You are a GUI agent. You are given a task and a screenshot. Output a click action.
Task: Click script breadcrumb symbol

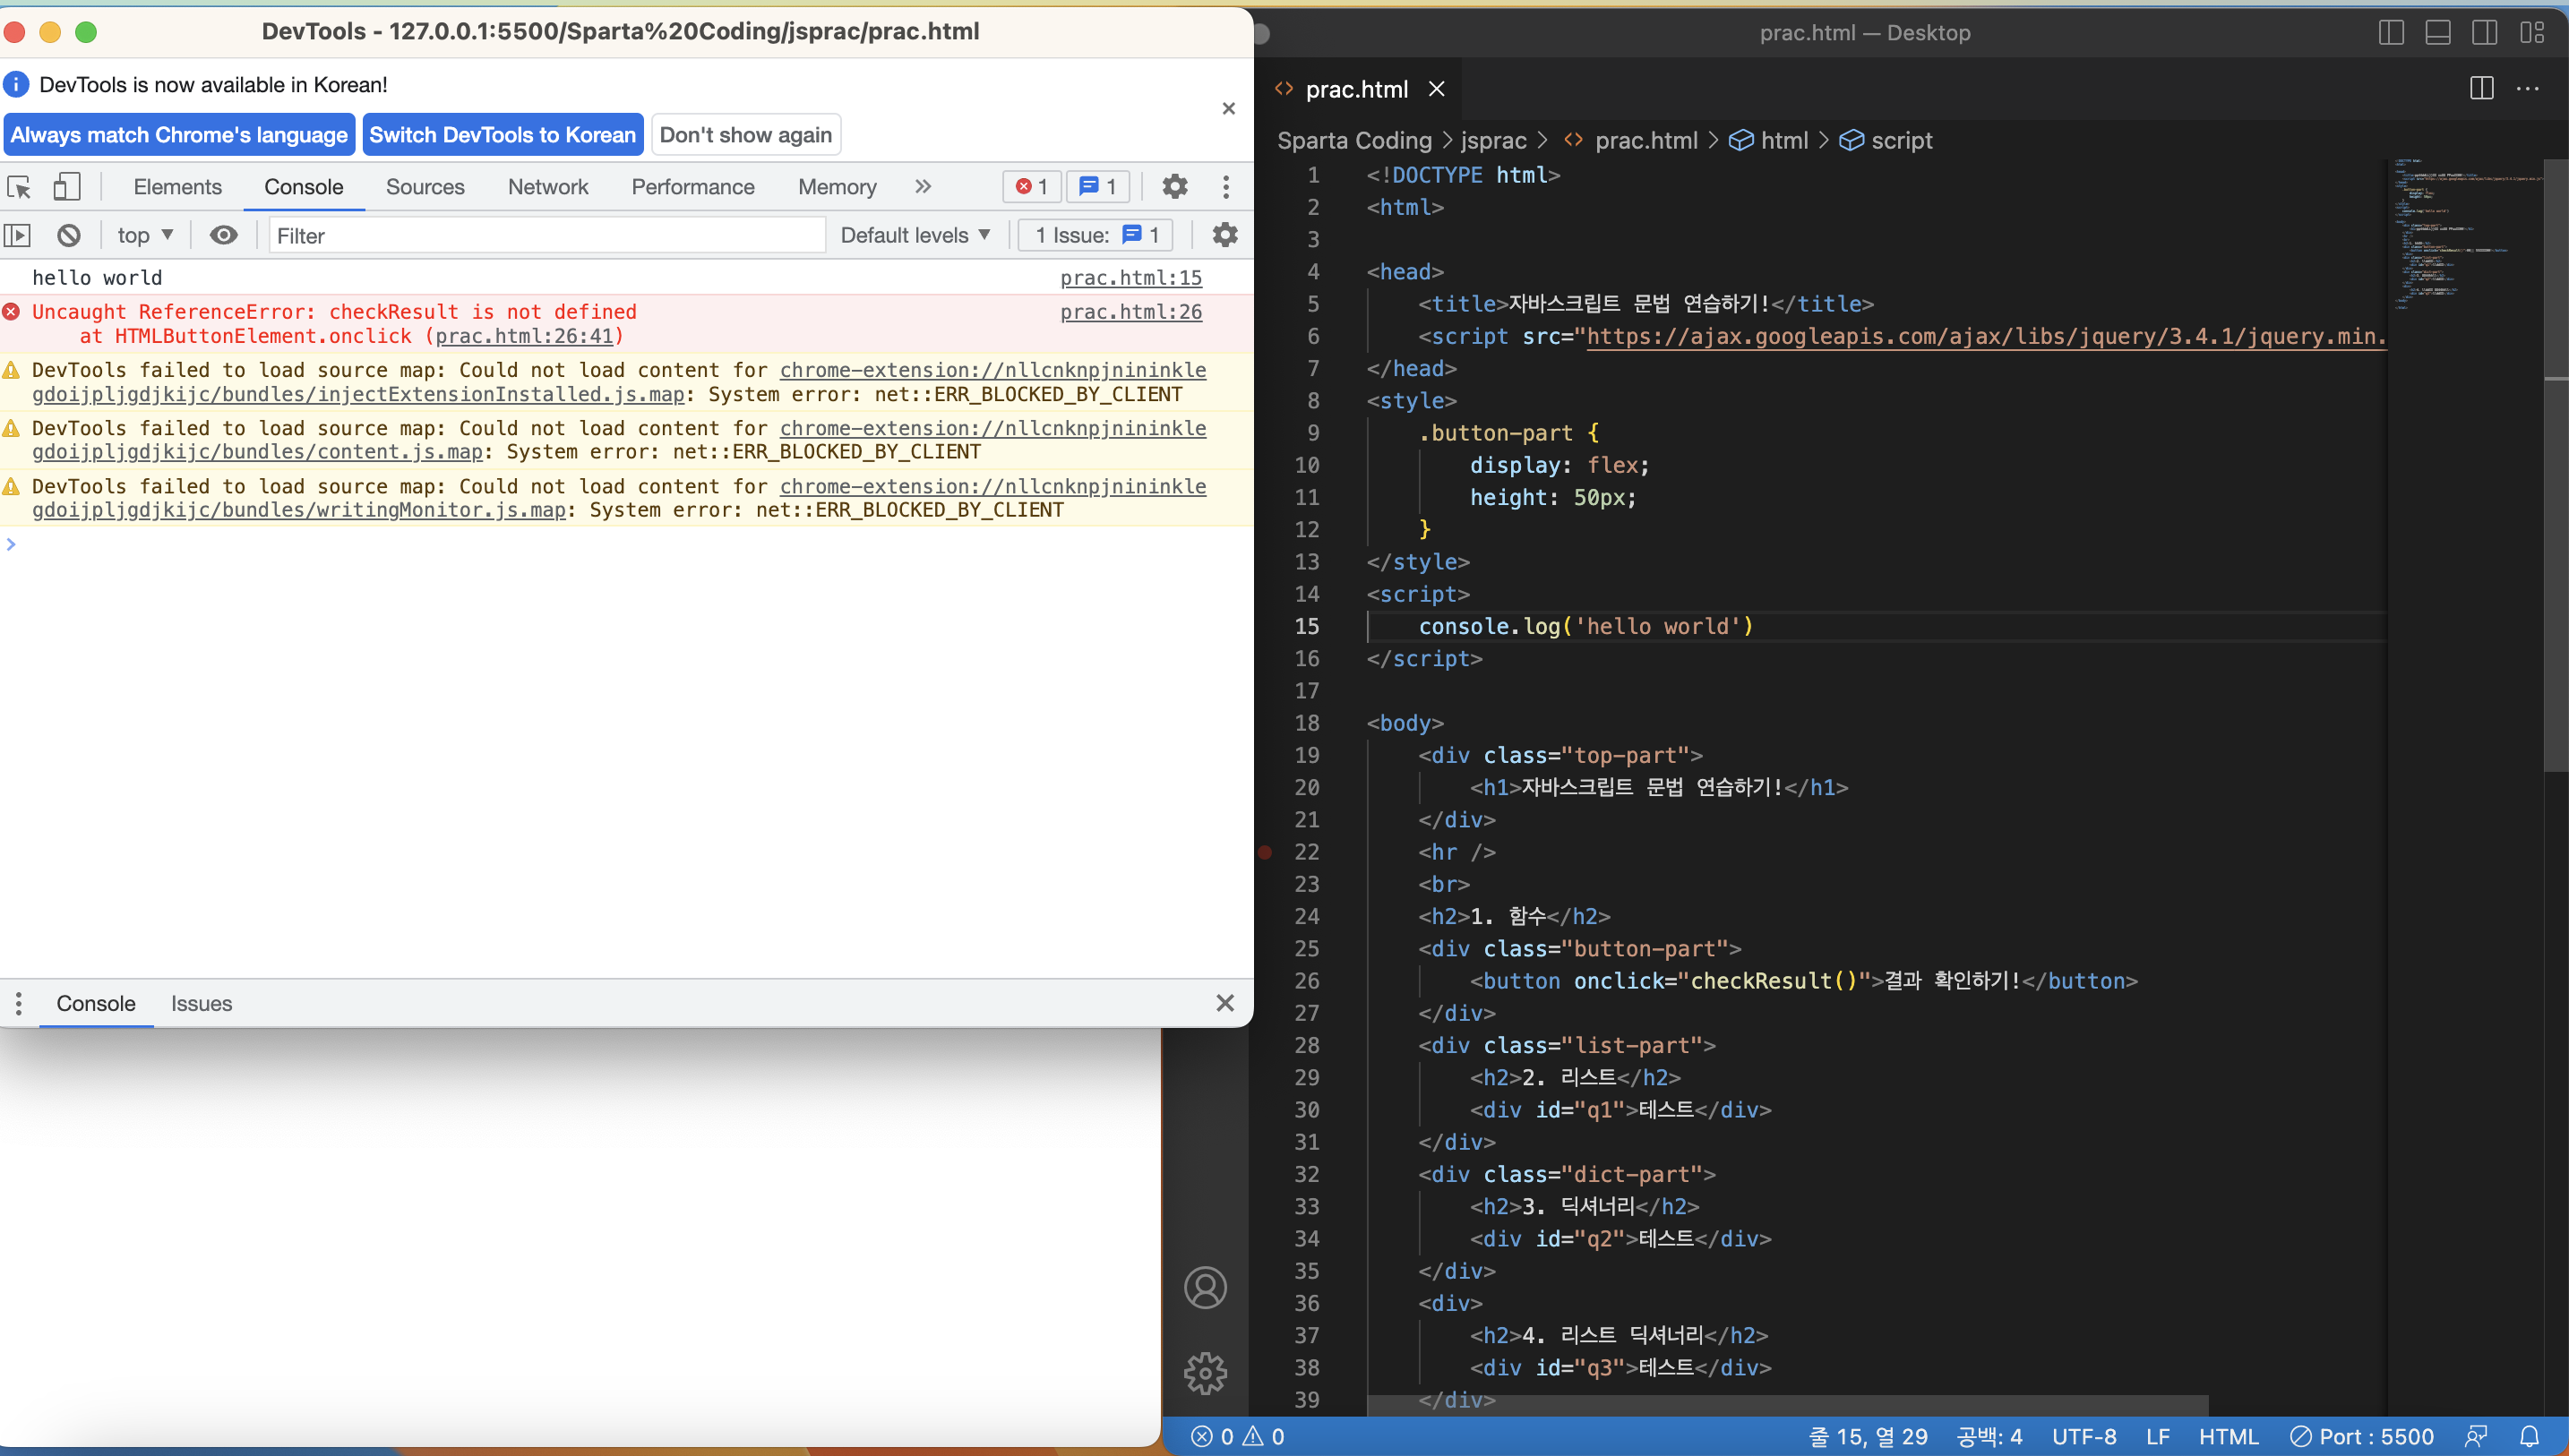pos(1886,141)
